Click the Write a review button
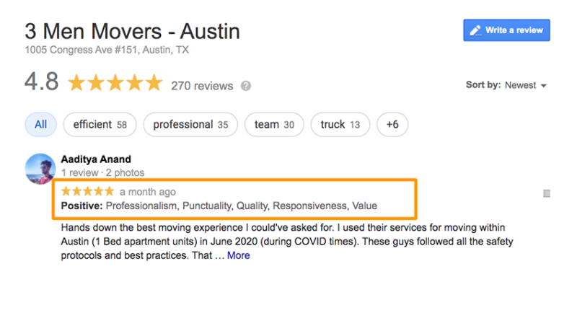Screen dimensions: 577x326 point(506,30)
